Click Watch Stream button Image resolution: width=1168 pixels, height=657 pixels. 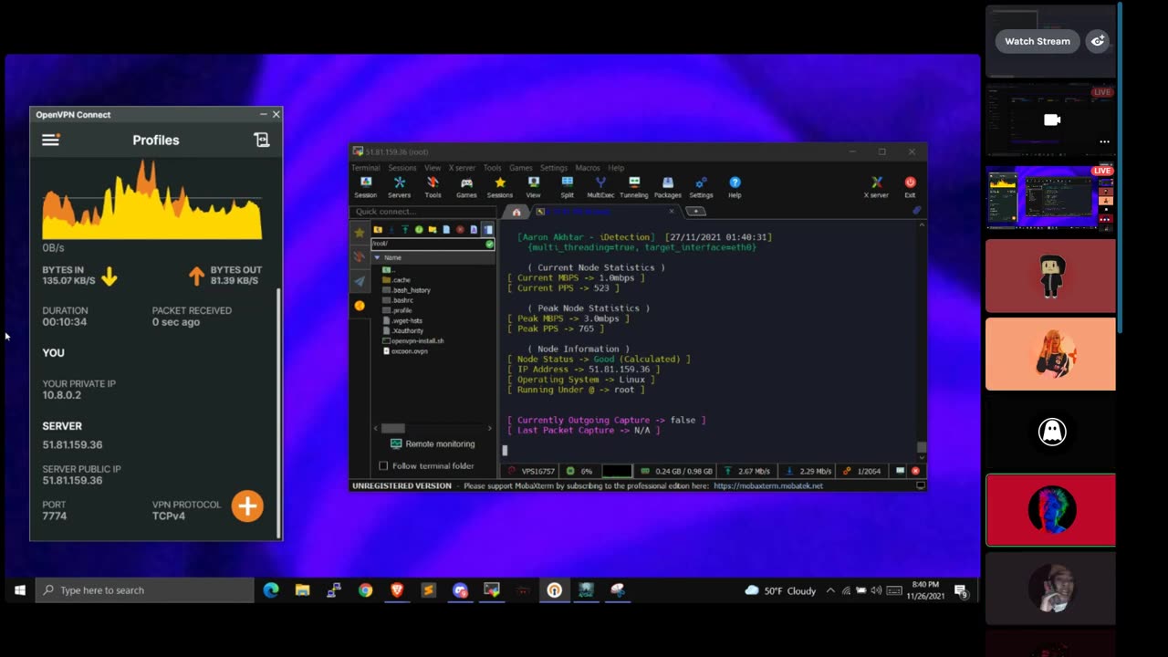[x=1038, y=41]
